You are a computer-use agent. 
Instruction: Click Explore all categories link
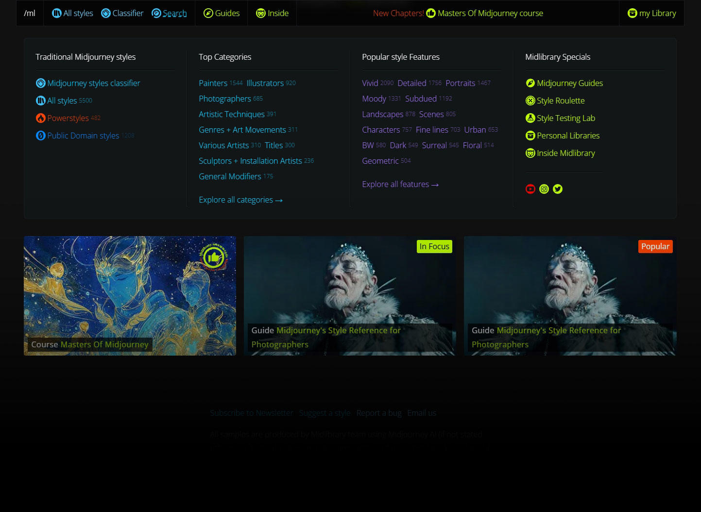point(241,200)
